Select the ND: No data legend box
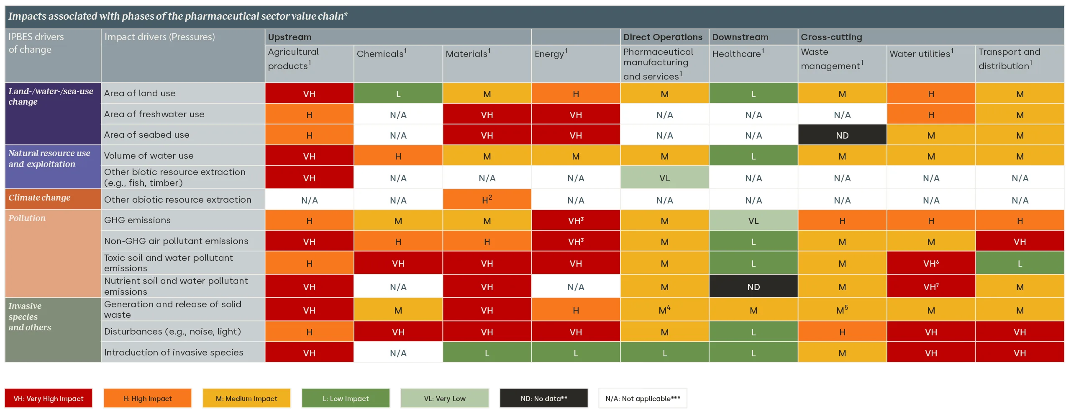This screenshot has height=417, width=1071. (x=544, y=398)
